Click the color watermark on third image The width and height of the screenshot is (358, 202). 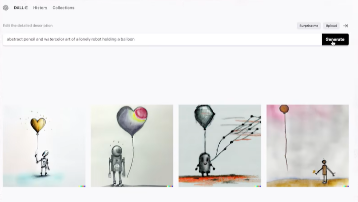257,186
